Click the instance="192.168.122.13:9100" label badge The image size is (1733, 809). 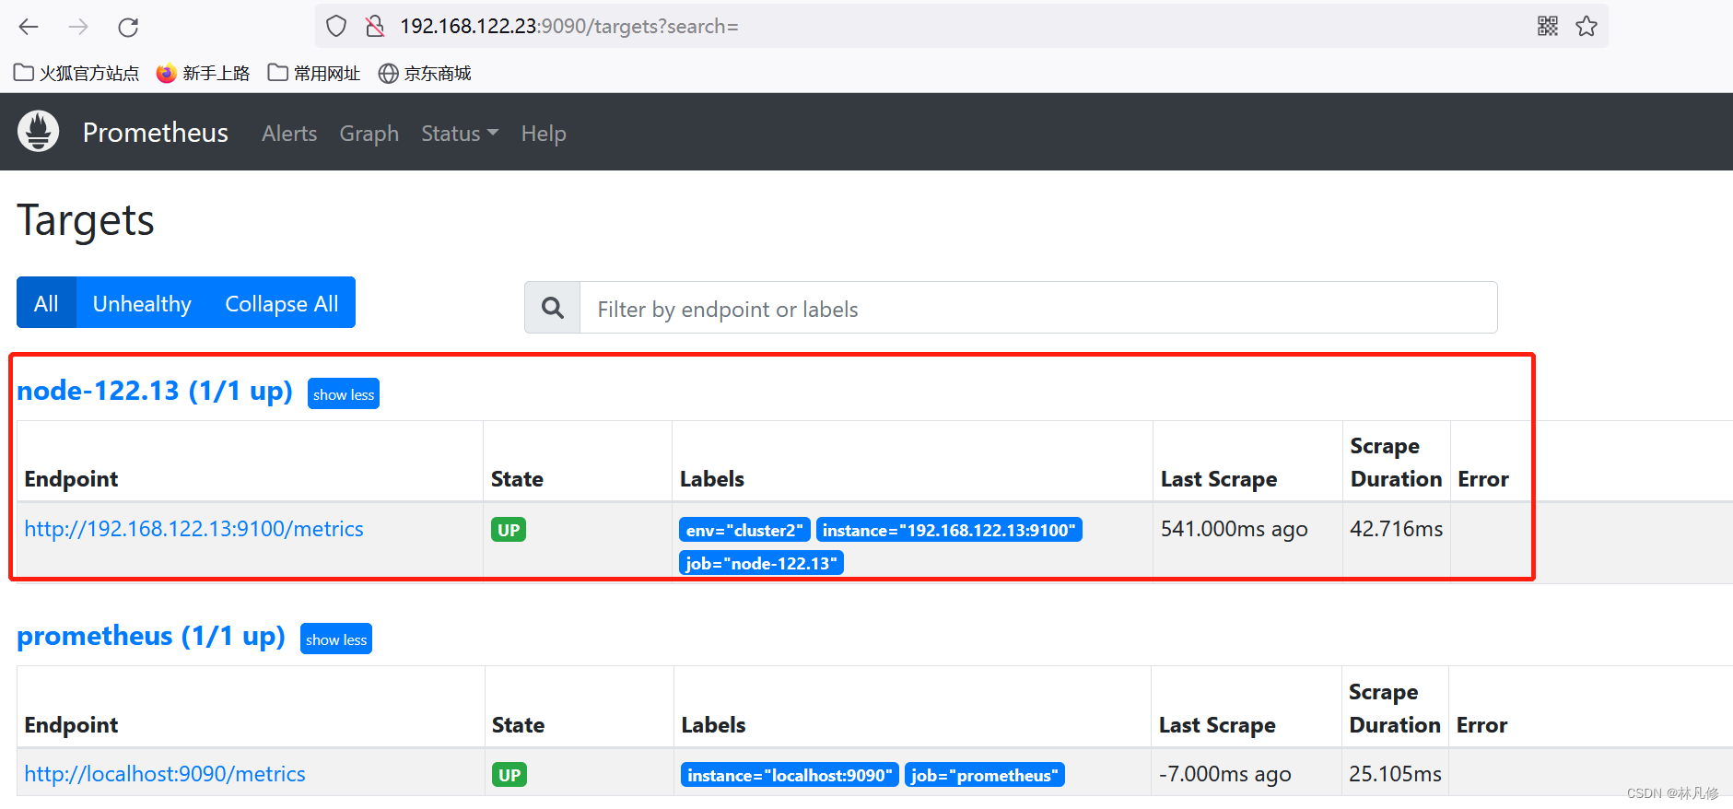click(949, 530)
